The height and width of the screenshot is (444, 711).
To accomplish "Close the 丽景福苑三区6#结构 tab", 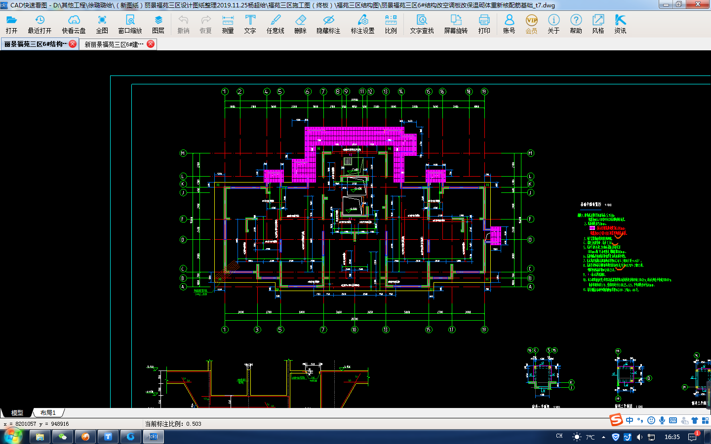I will tap(73, 44).
